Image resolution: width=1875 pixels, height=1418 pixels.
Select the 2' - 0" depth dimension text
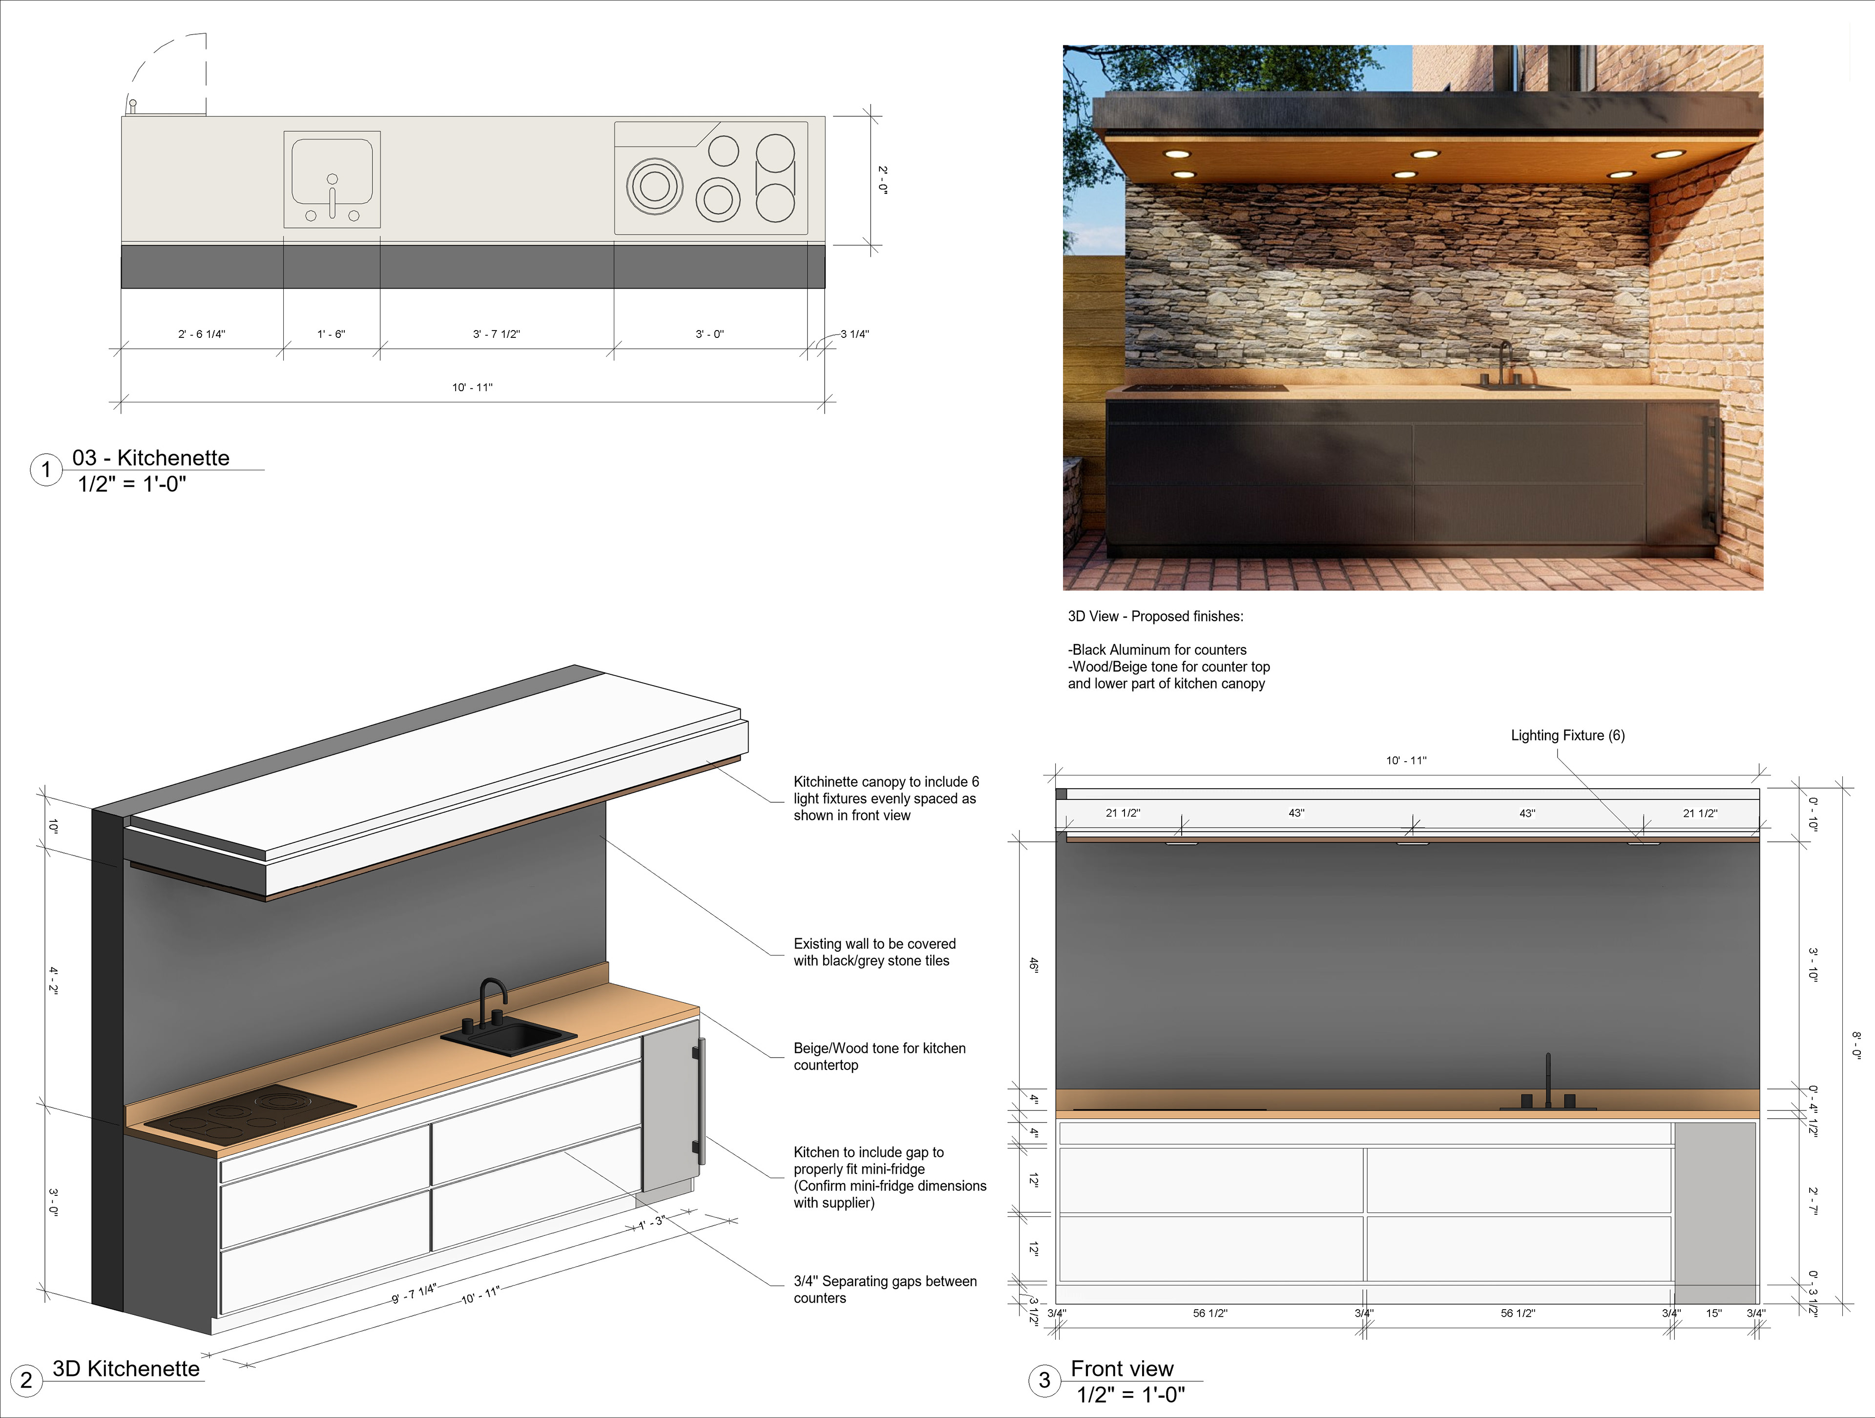(x=882, y=181)
